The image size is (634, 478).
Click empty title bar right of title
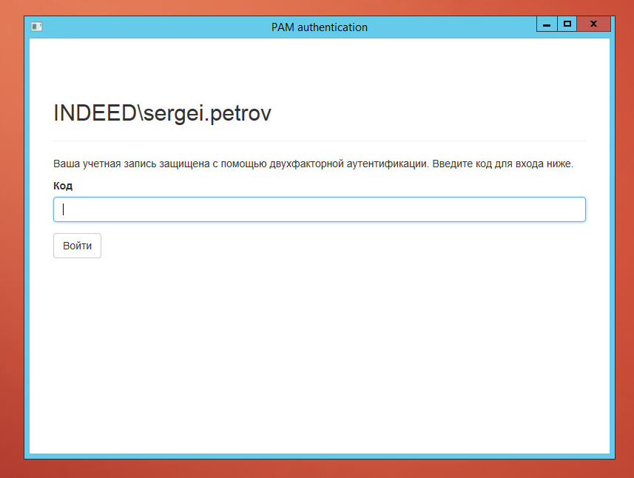coord(459,27)
